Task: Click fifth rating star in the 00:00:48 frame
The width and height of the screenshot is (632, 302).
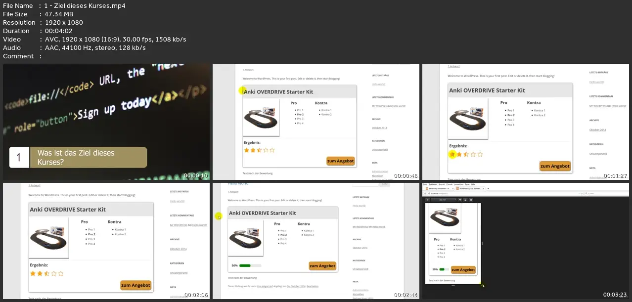Action: coord(272,150)
